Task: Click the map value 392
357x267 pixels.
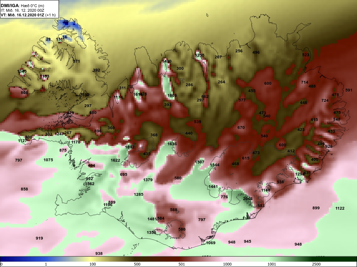Action: (x=96, y=70)
